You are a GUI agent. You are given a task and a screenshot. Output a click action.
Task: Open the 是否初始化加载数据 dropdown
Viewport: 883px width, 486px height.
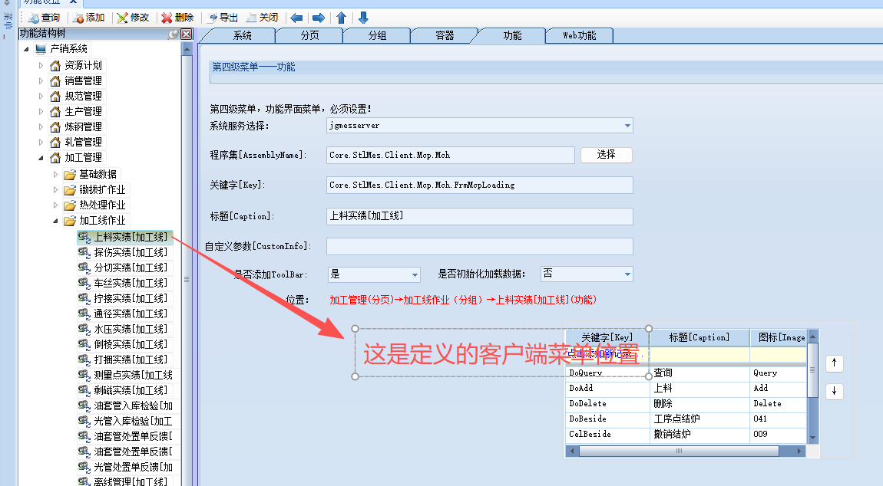627,274
